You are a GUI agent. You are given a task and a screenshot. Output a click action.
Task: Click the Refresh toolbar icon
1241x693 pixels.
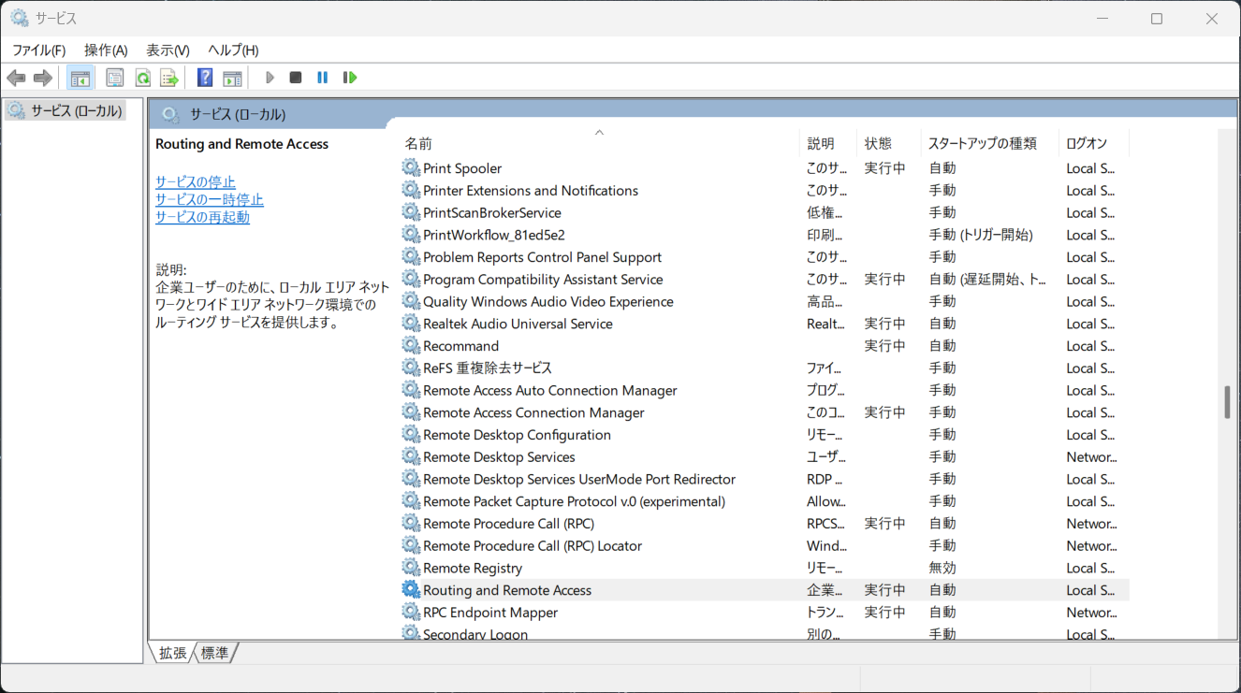pos(142,78)
